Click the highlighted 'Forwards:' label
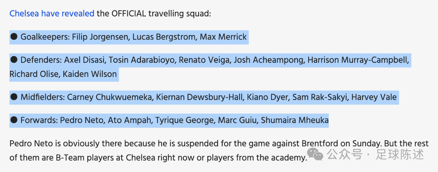This screenshot has height=172, width=438. pos(39,120)
